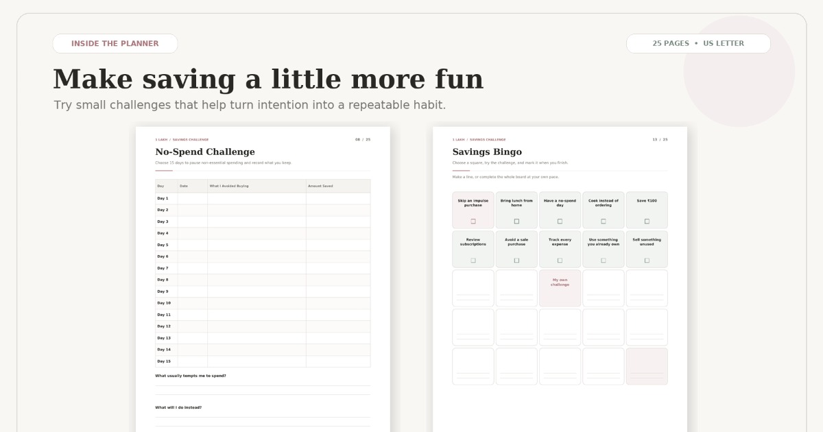Click the Track every expense label
This screenshot has width=823, height=432.
coord(560,242)
